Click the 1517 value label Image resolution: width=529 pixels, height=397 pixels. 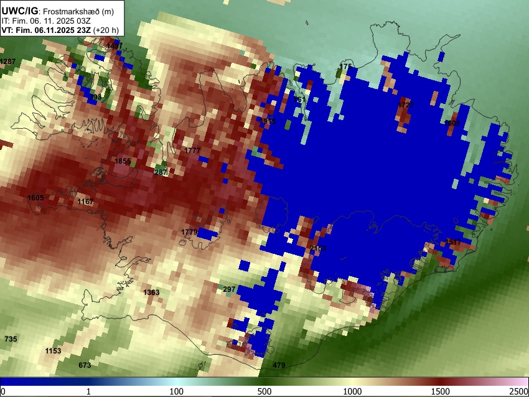tap(453, 242)
